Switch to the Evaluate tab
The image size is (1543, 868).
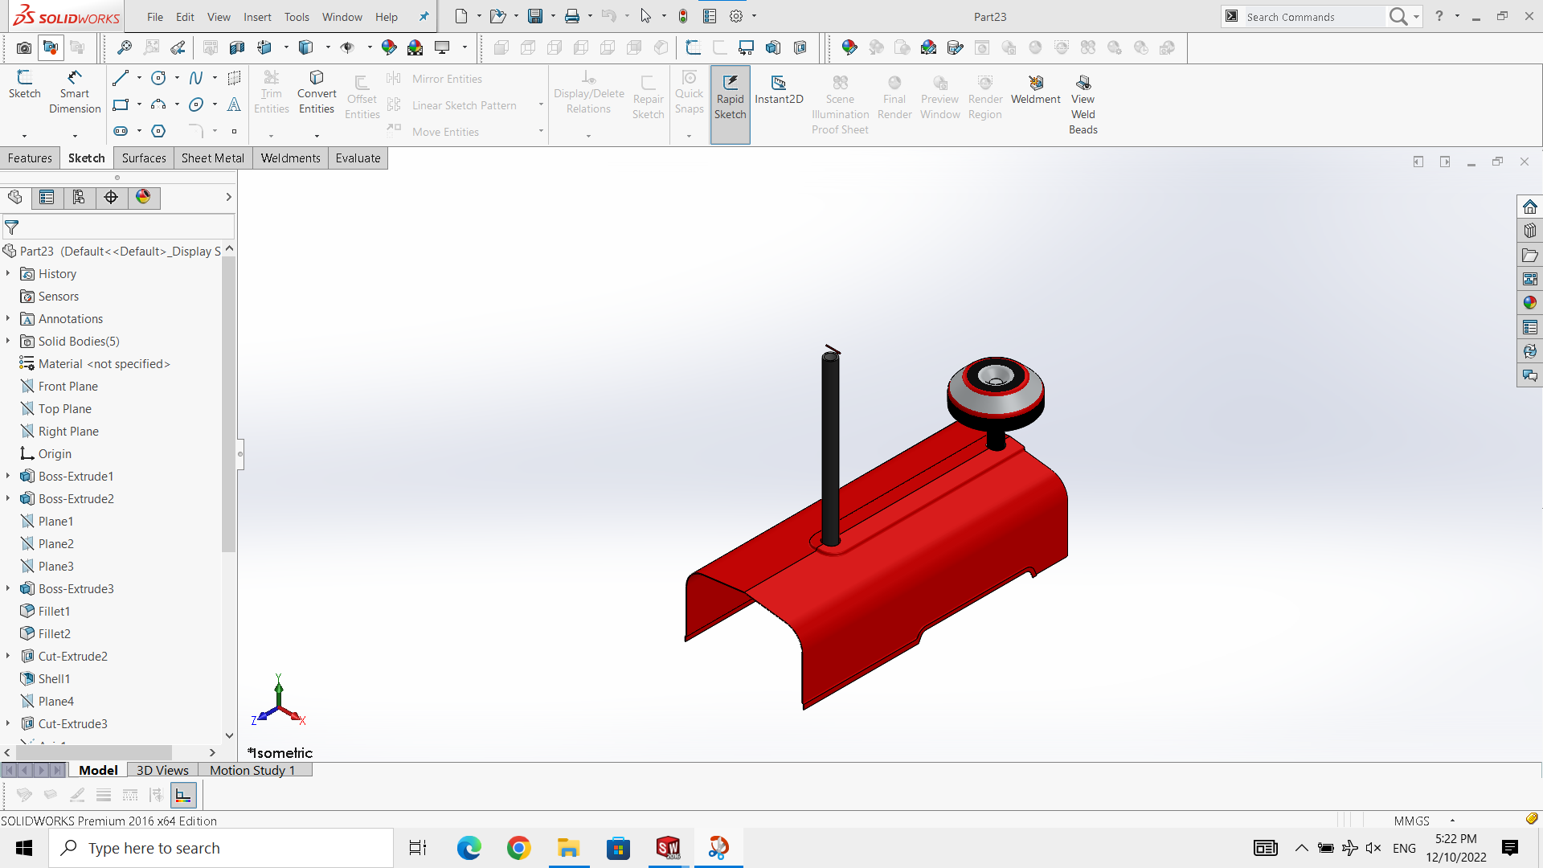click(358, 158)
